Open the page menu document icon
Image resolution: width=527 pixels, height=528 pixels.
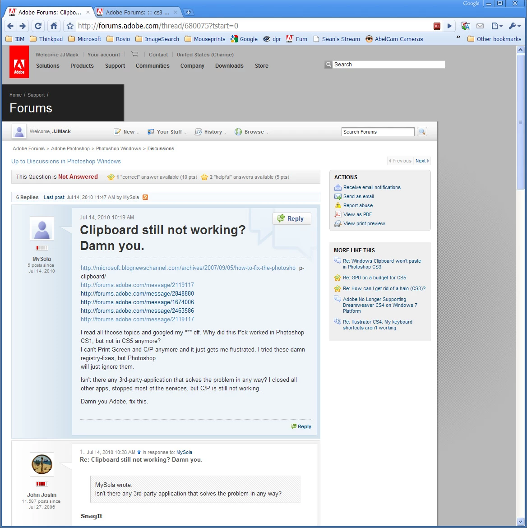coord(497,26)
